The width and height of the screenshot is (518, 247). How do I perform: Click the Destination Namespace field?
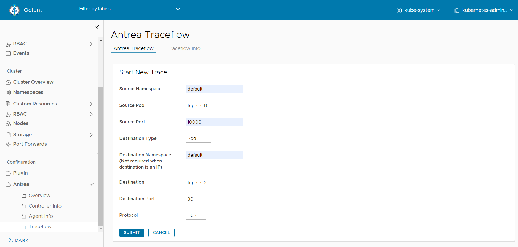(214, 155)
